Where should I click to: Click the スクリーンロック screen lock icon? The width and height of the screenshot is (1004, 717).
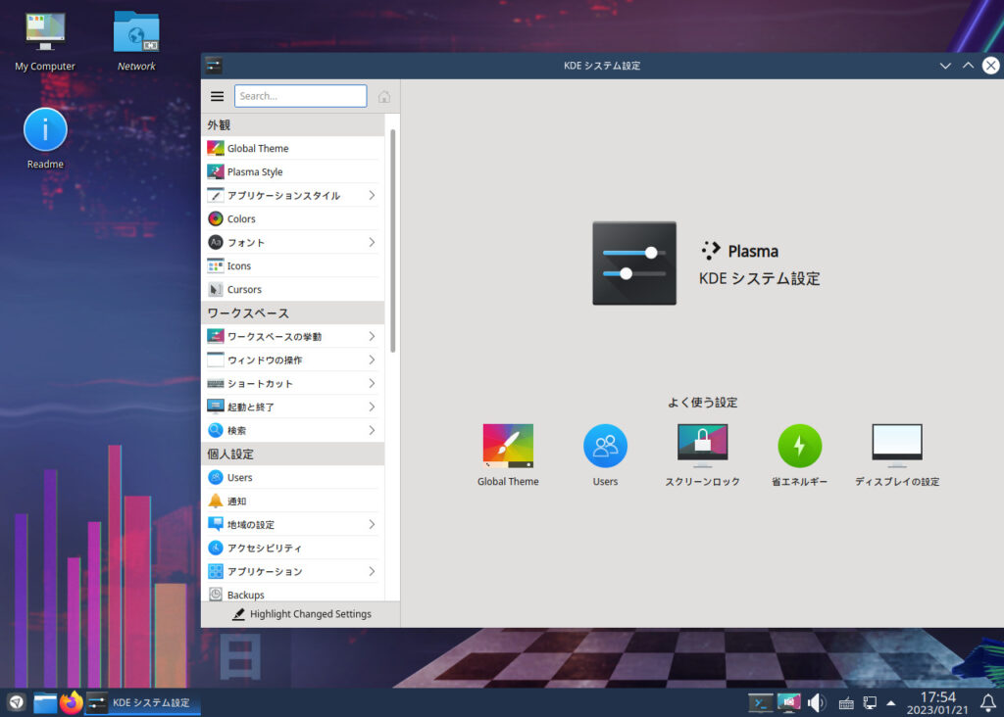tap(702, 447)
